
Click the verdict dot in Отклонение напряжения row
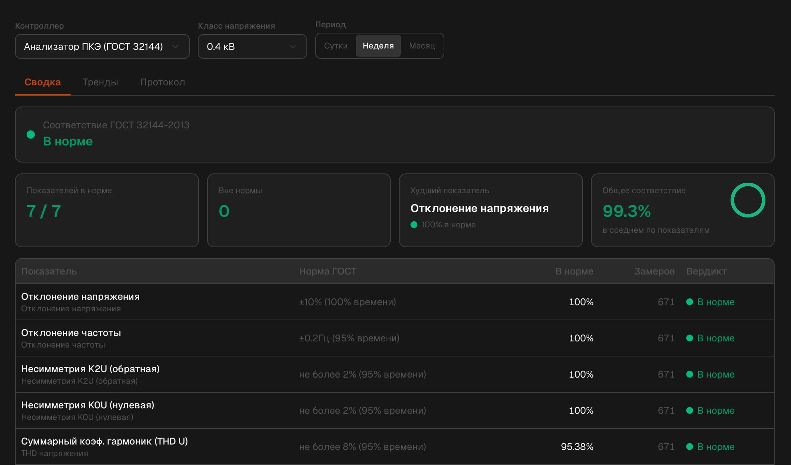(690, 302)
